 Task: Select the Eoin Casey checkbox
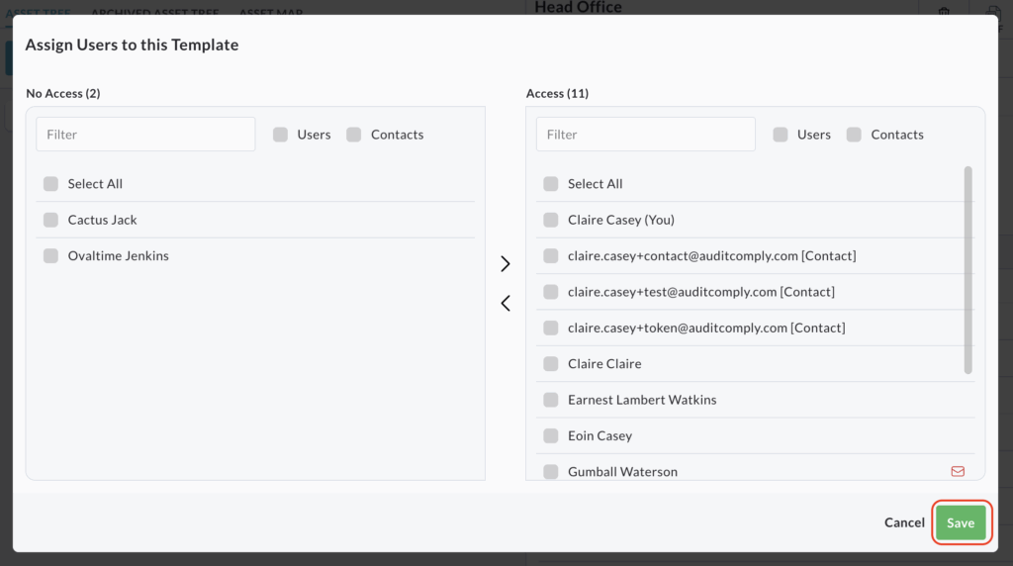pos(551,436)
